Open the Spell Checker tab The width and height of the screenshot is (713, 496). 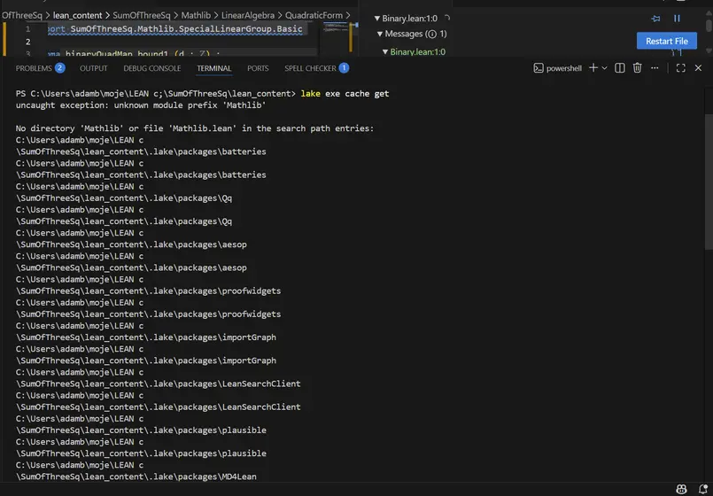pyautogui.click(x=310, y=68)
